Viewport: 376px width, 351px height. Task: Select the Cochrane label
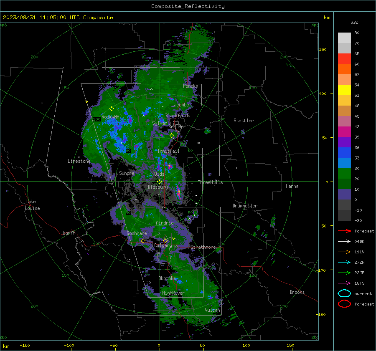[137, 233]
